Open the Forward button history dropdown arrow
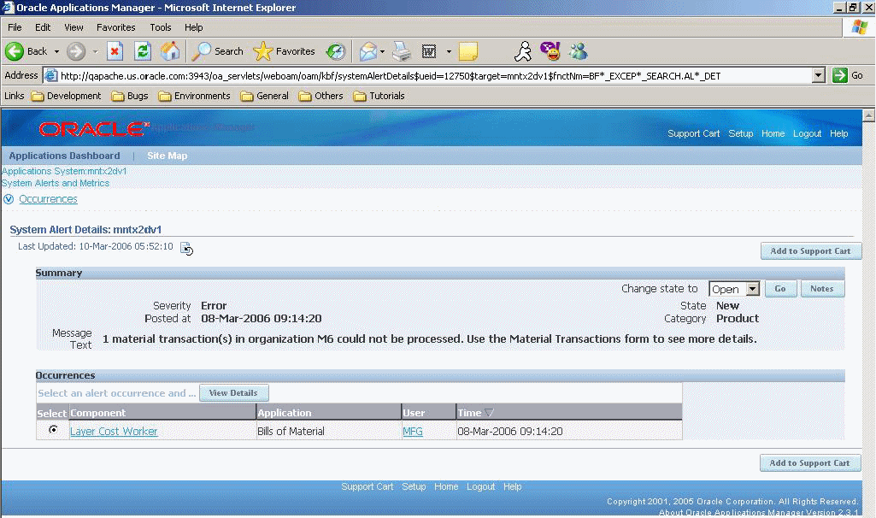876x518 pixels. point(95,51)
